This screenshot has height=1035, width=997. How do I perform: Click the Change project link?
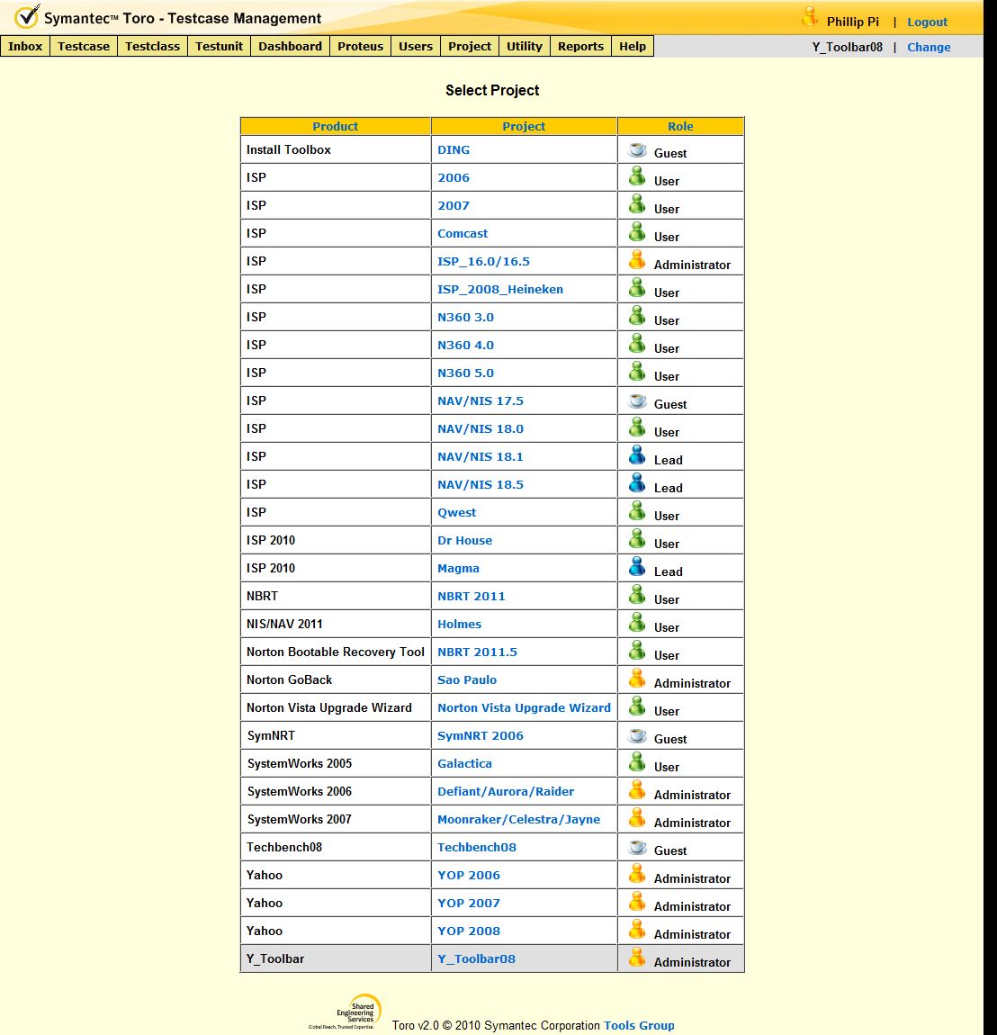click(x=929, y=47)
